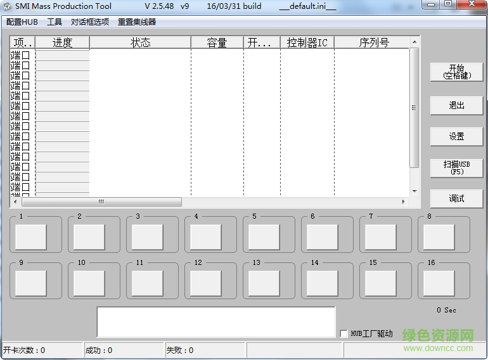Tick the third port row checkbox

[26, 75]
